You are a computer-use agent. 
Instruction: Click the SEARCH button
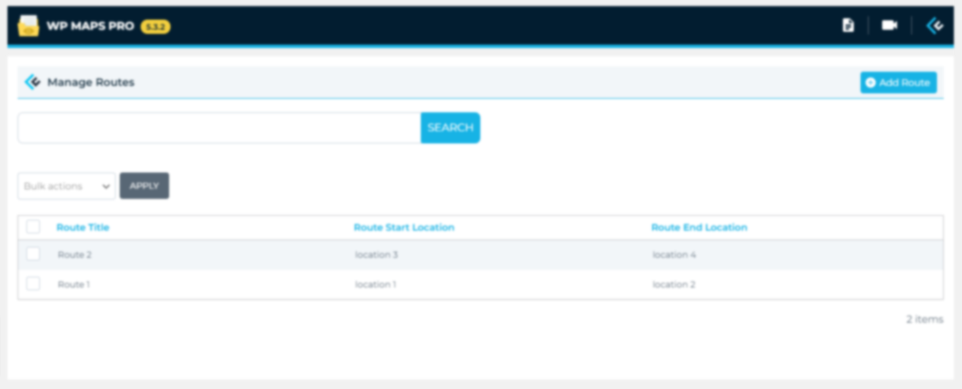(450, 128)
